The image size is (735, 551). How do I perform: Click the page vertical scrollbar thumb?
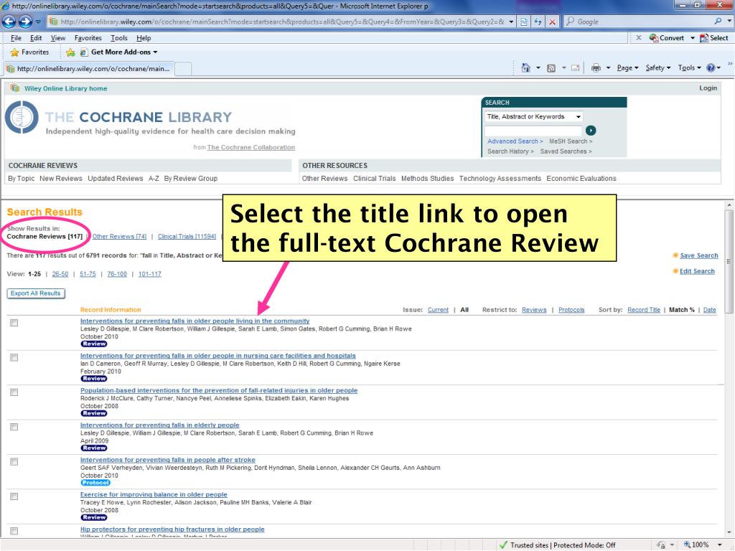pos(729,260)
